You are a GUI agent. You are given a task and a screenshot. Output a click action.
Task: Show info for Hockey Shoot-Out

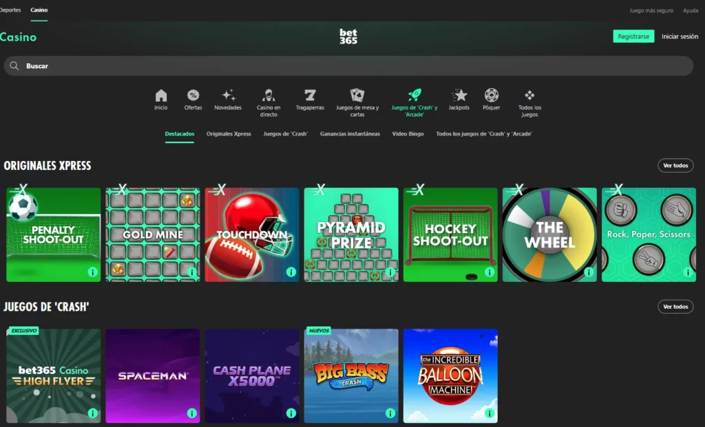pos(490,272)
